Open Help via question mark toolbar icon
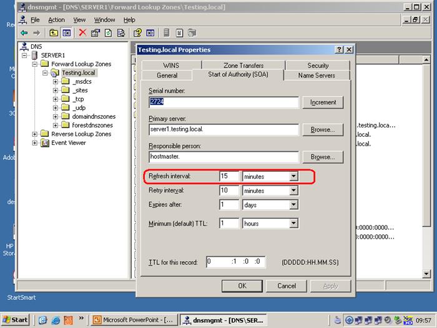This screenshot has width=437, height=328. click(137, 33)
